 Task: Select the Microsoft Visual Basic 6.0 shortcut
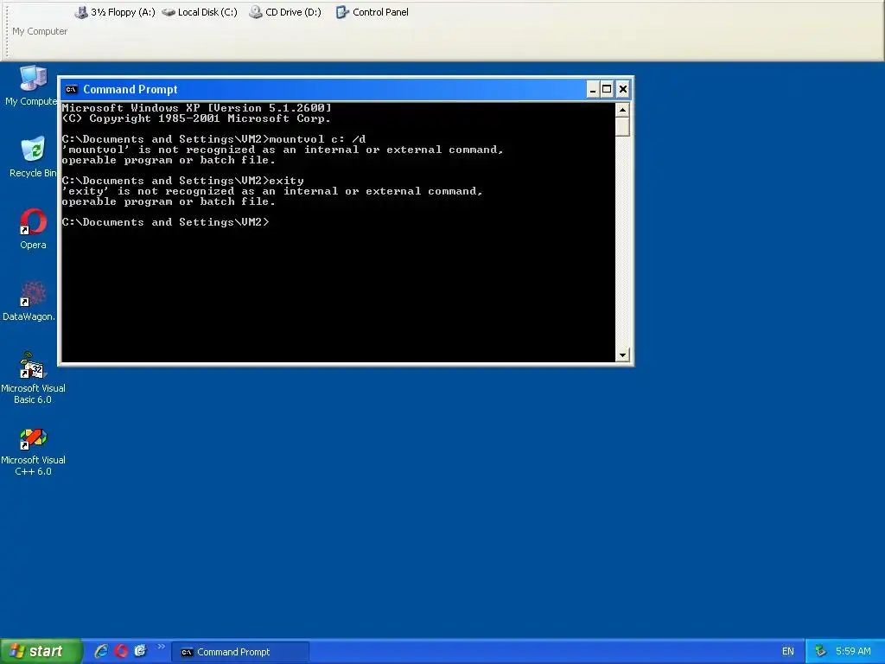click(x=33, y=378)
